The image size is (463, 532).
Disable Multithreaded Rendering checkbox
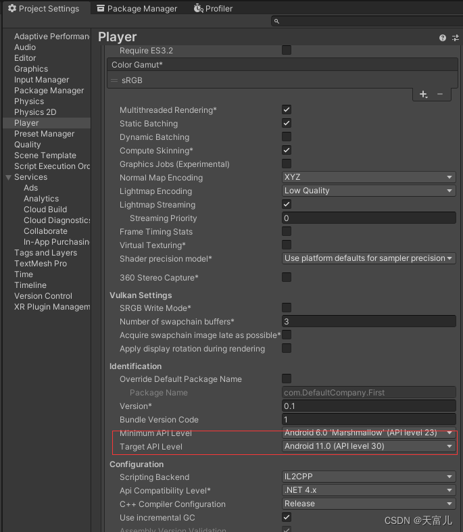(x=287, y=110)
